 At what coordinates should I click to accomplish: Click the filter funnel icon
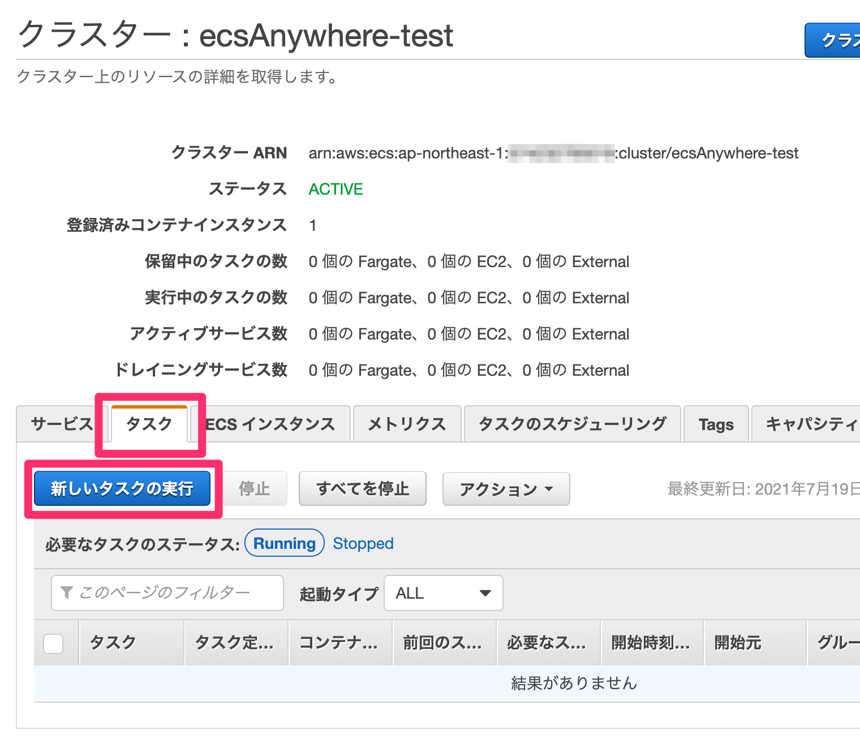click(66, 592)
